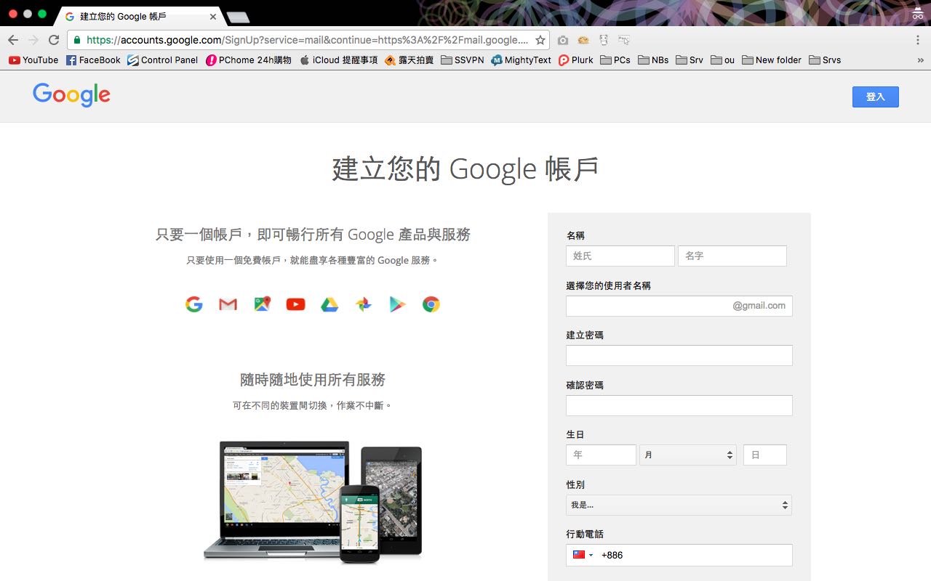Open the YouTube bookmark
This screenshot has width=931, height=581.
point(33,60)
